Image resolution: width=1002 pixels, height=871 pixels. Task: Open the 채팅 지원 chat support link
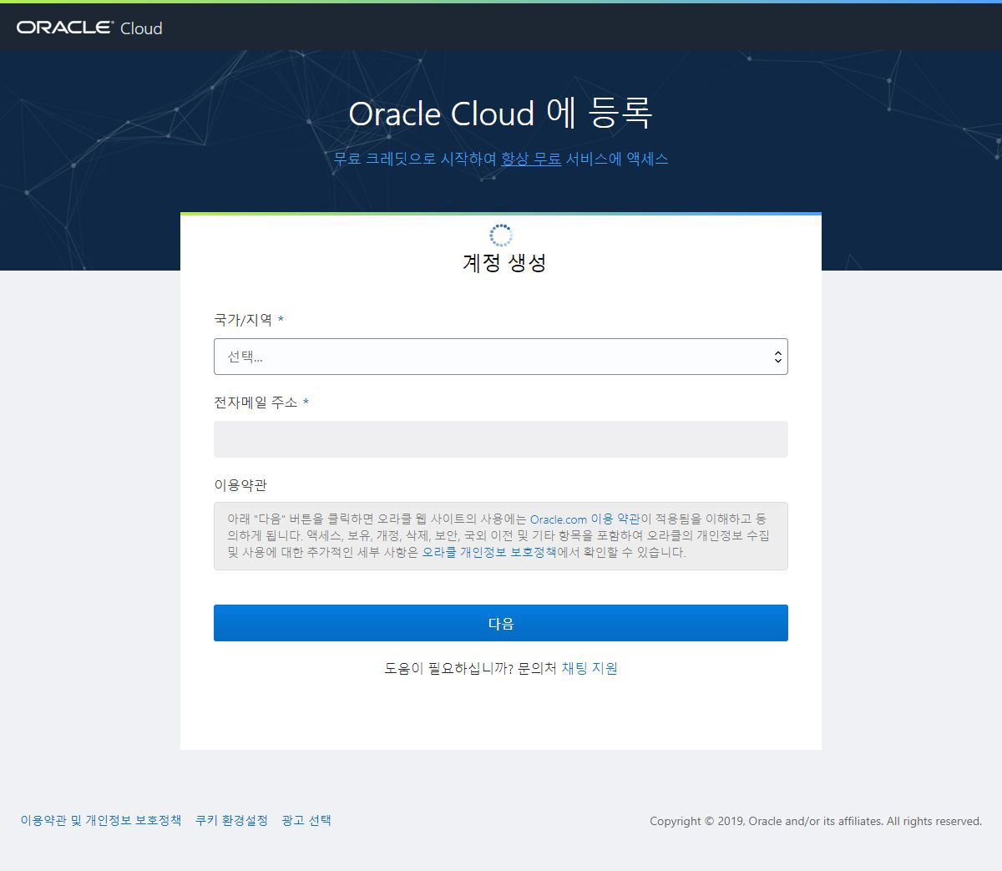coord(590,668)
